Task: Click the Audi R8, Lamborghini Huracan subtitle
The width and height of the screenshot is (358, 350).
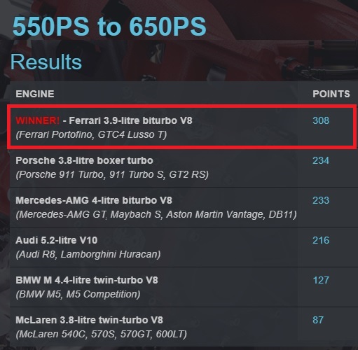Action: coord(88,254)
